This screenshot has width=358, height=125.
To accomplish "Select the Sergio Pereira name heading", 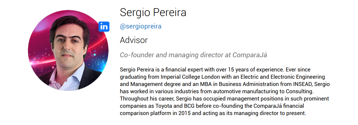I will pyautogui.click(x=153, y=12).
